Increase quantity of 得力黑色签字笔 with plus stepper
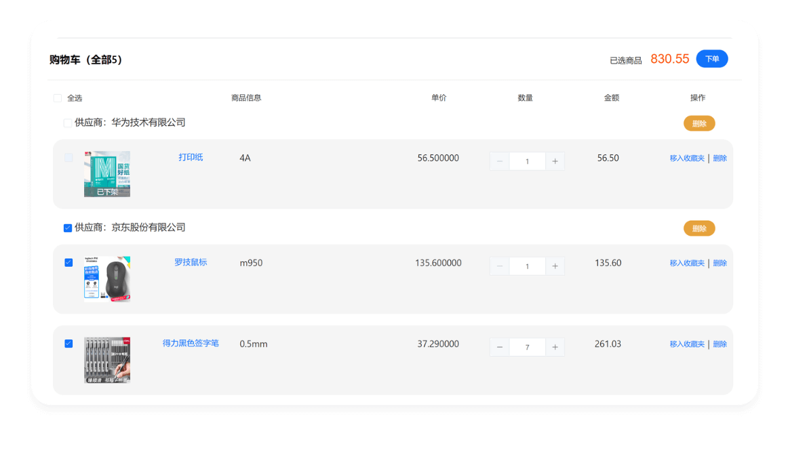The height and width of the screenshot is (451, 788). [x=555, y=347]
